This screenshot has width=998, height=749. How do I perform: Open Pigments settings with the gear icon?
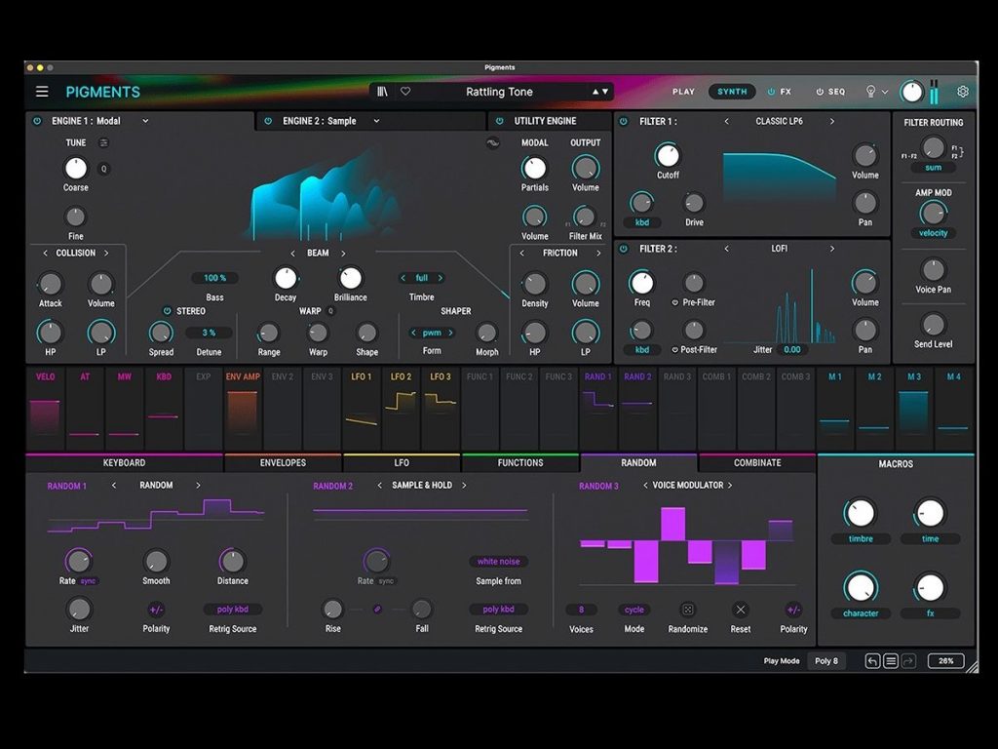pyautogui.click(x=963, y=91)
